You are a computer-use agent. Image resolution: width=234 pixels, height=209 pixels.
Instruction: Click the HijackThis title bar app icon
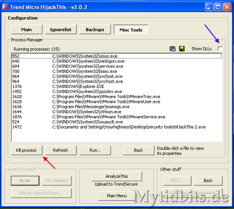click(x=5, y=7)
